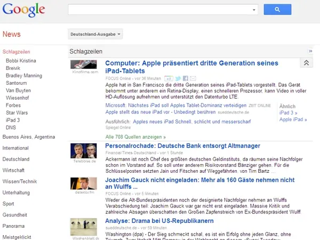
Task: Open Wirtschaft section
Action: pos(13,170)
